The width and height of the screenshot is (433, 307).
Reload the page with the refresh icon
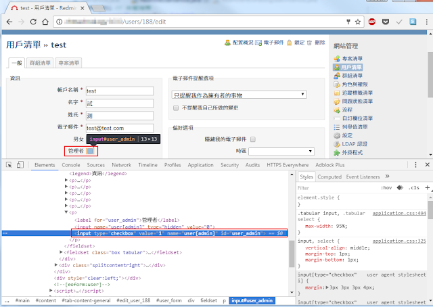[33, 22]
